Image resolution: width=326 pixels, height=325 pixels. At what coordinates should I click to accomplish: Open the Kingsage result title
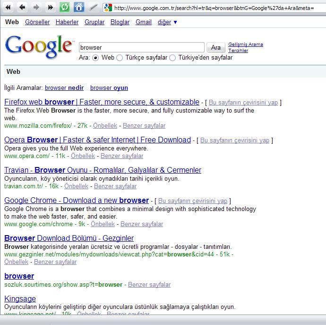pyautogui.click(x=20, y=299)
